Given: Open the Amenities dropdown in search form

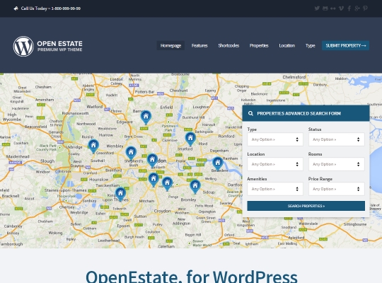Looking at the screenshot, I should (x=275, y=189).
